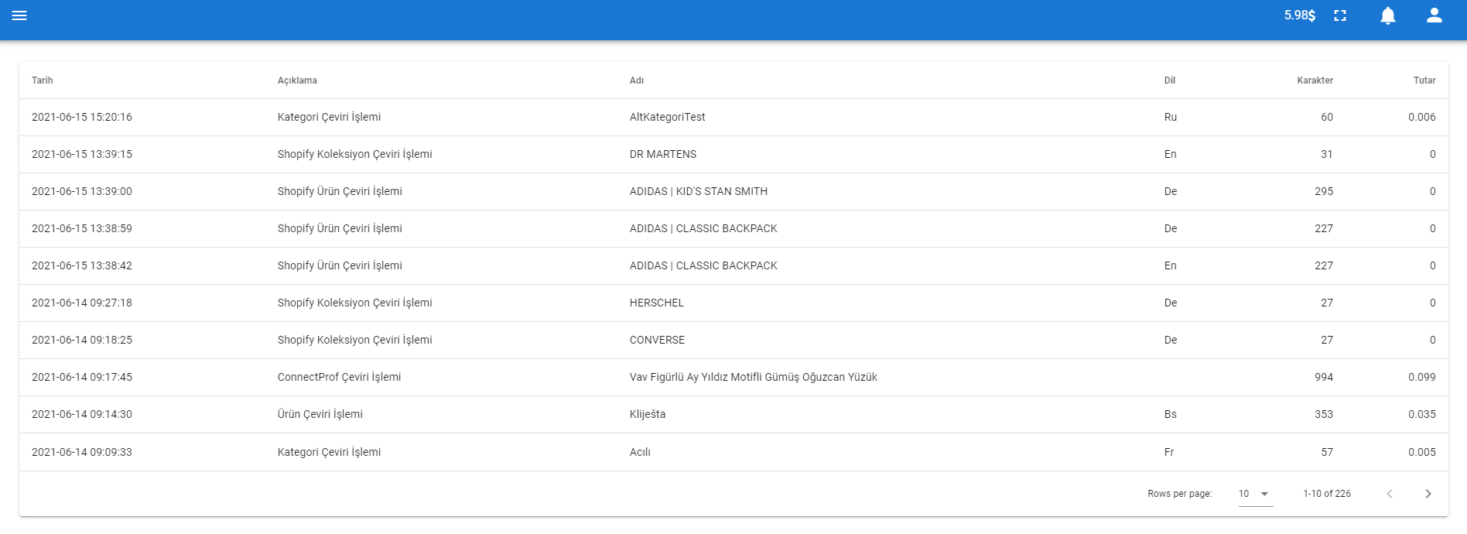Click the character count 353

pos(1324,415)
